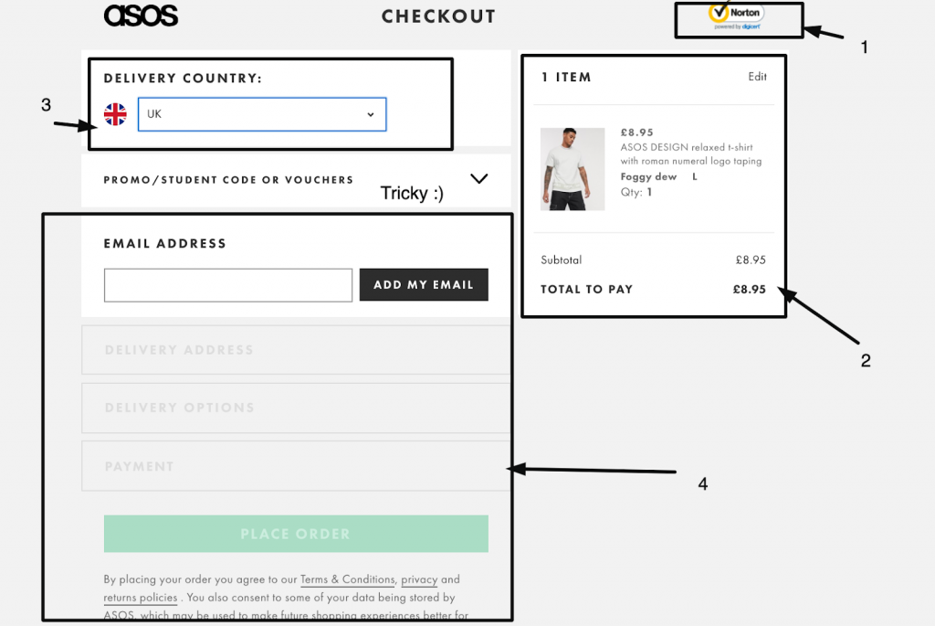Click the PLACE ORDER button
This screenshot has width=935, height=626.
click(x=296, y=534)
